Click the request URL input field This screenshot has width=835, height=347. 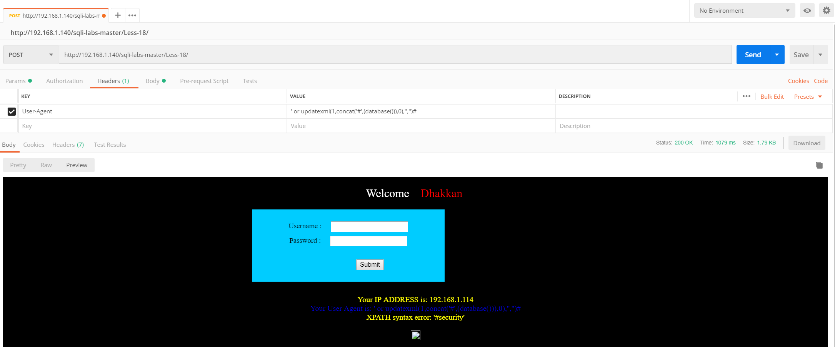(x=395, y=55)
